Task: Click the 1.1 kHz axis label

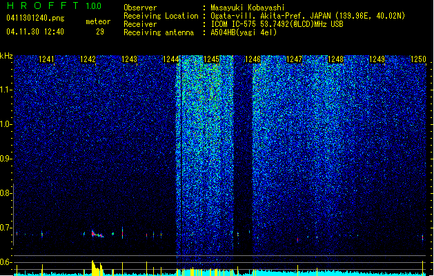Action: click(6, 90)
